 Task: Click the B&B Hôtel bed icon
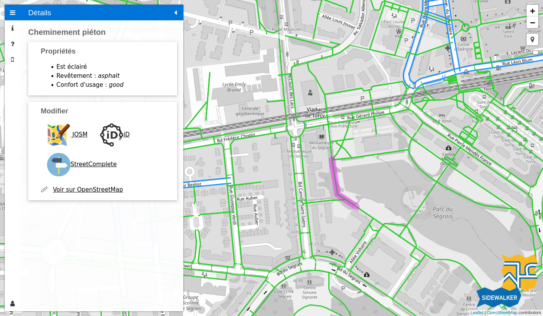click(x=442, y=115)
